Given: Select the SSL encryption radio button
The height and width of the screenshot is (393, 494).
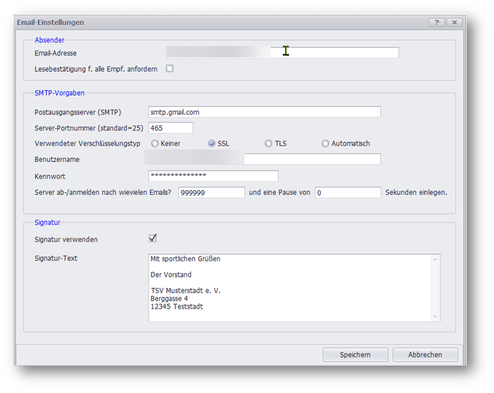Looking at the screenshot, I should [212, 143].
